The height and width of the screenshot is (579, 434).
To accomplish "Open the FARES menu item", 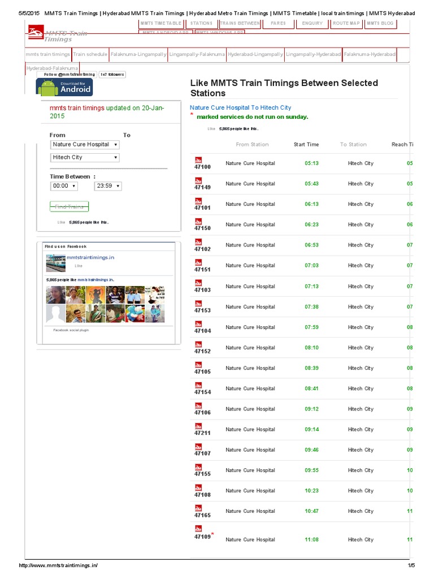I will [278, 23].
